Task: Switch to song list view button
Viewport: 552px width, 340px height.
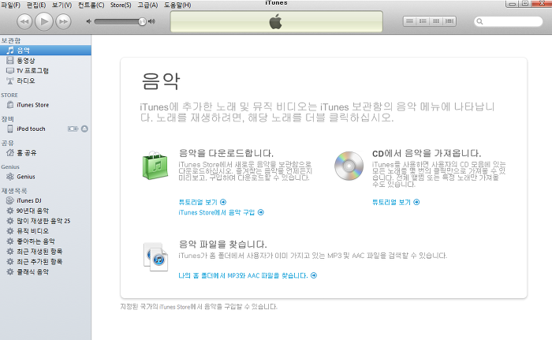Action: tap(409, 21)
